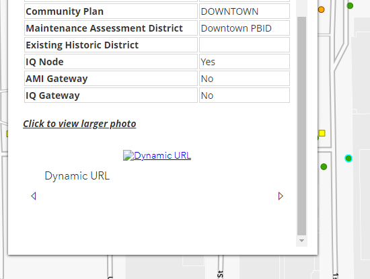Click the 'AMI Gateway' label cell
Screen dimensions: 370x279
coord(111,79)
